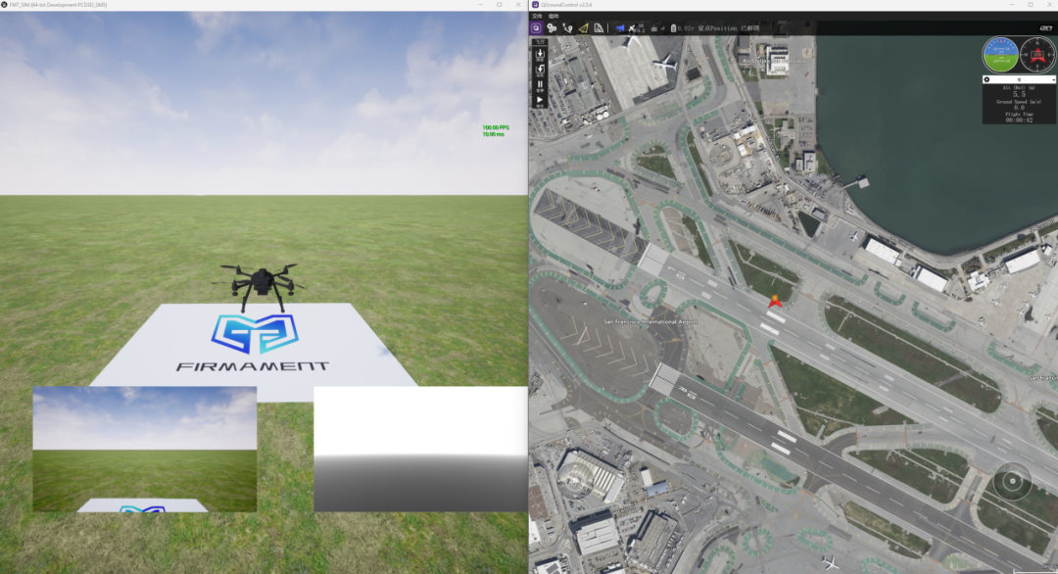This screenshot has width=1058, height=574.
Task: Open vehicle setup gears icon
Action: click(552, 28)
